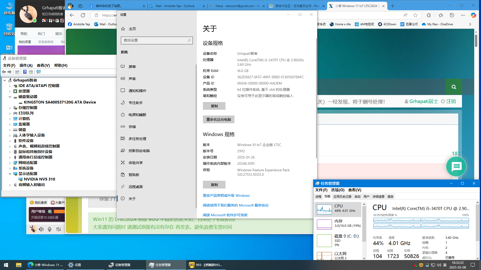Click Device Manager help question icon
The height and width of the screenshot is (270, 481).
tap(25, 72)
